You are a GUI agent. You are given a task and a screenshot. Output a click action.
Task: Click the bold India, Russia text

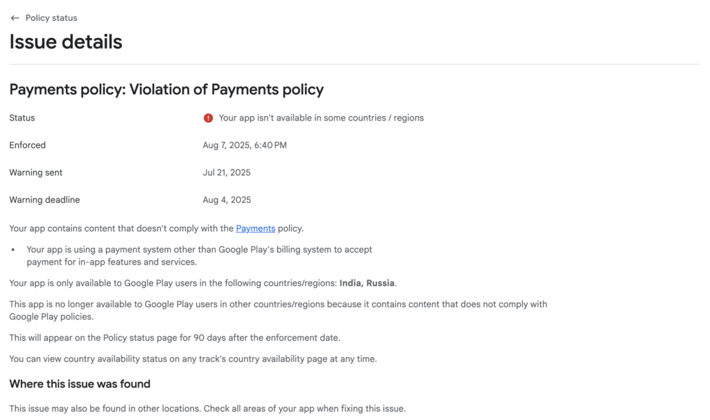pos(367,283)
